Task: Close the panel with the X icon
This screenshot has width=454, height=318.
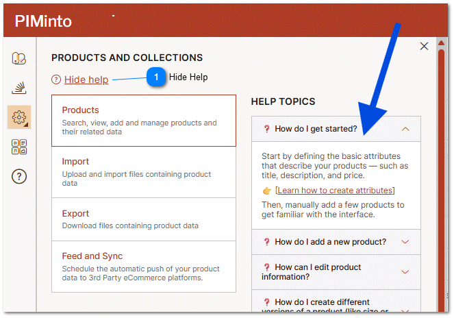Action: [424, 47]
